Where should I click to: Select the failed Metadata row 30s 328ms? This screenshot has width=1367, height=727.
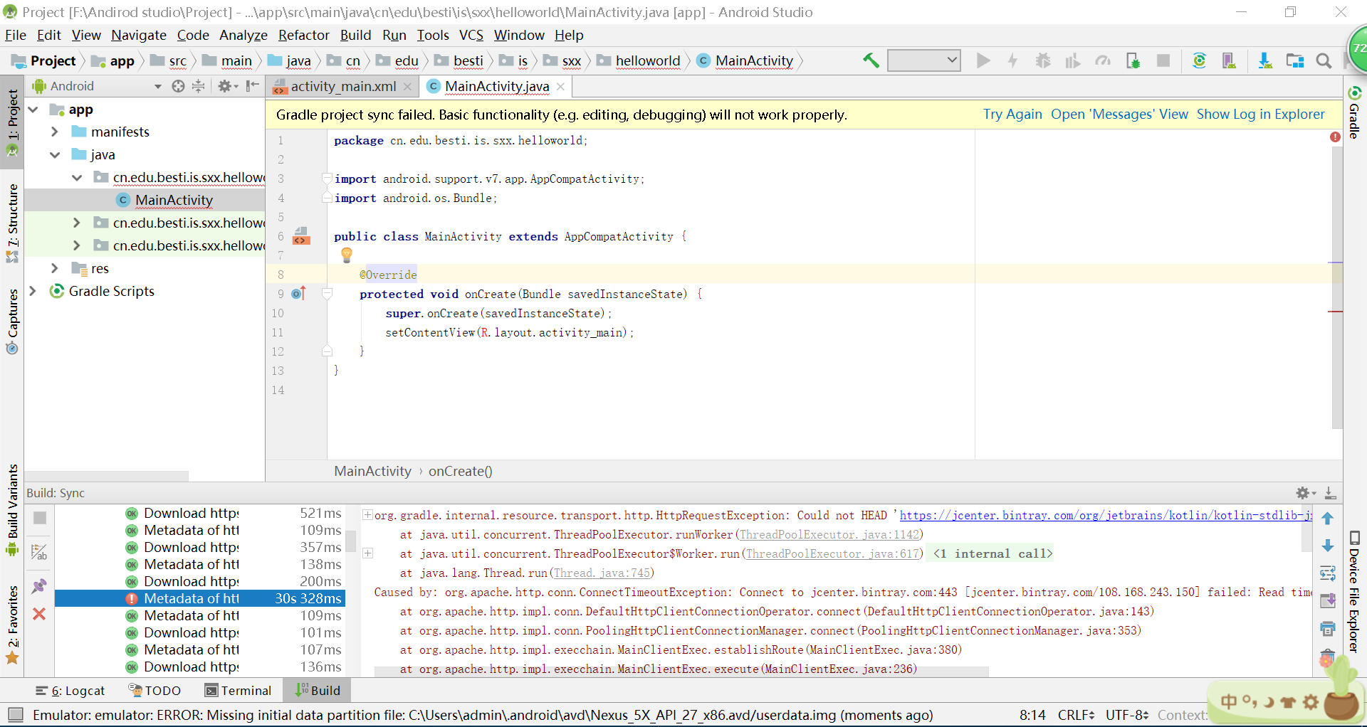pos(199,598)
